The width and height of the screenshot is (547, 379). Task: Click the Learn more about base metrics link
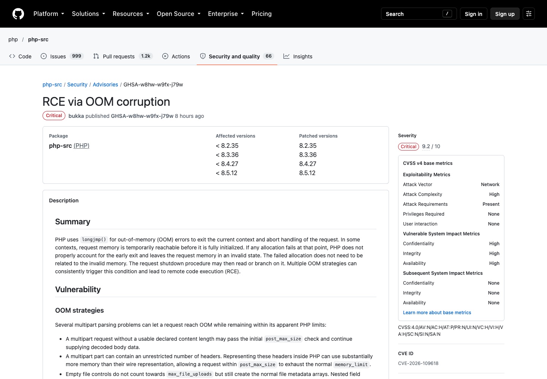pyautogui.click(x=437, y=313)
